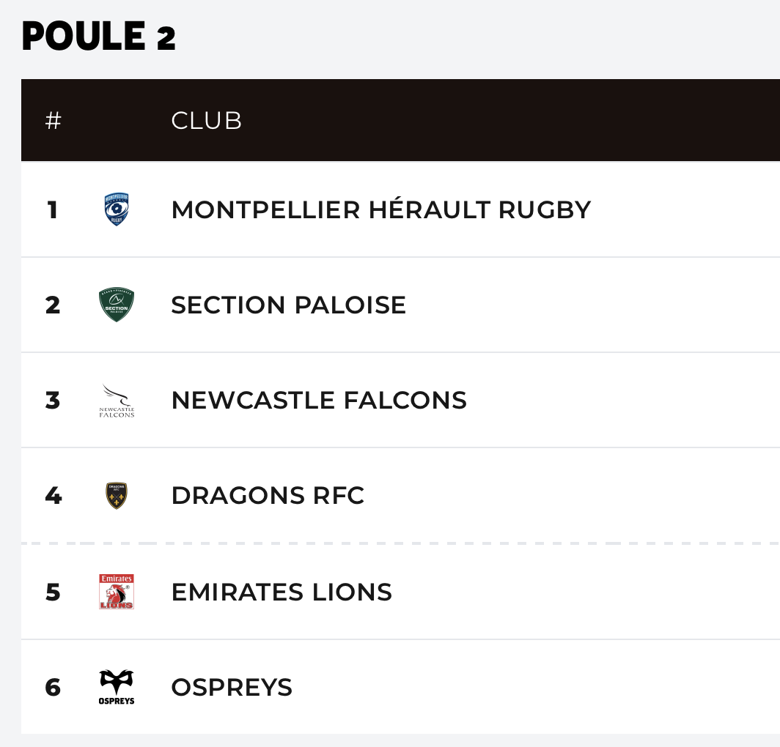780x747 pixels.
Task: Select Emirates Lions club name
Action: [282, 592]
